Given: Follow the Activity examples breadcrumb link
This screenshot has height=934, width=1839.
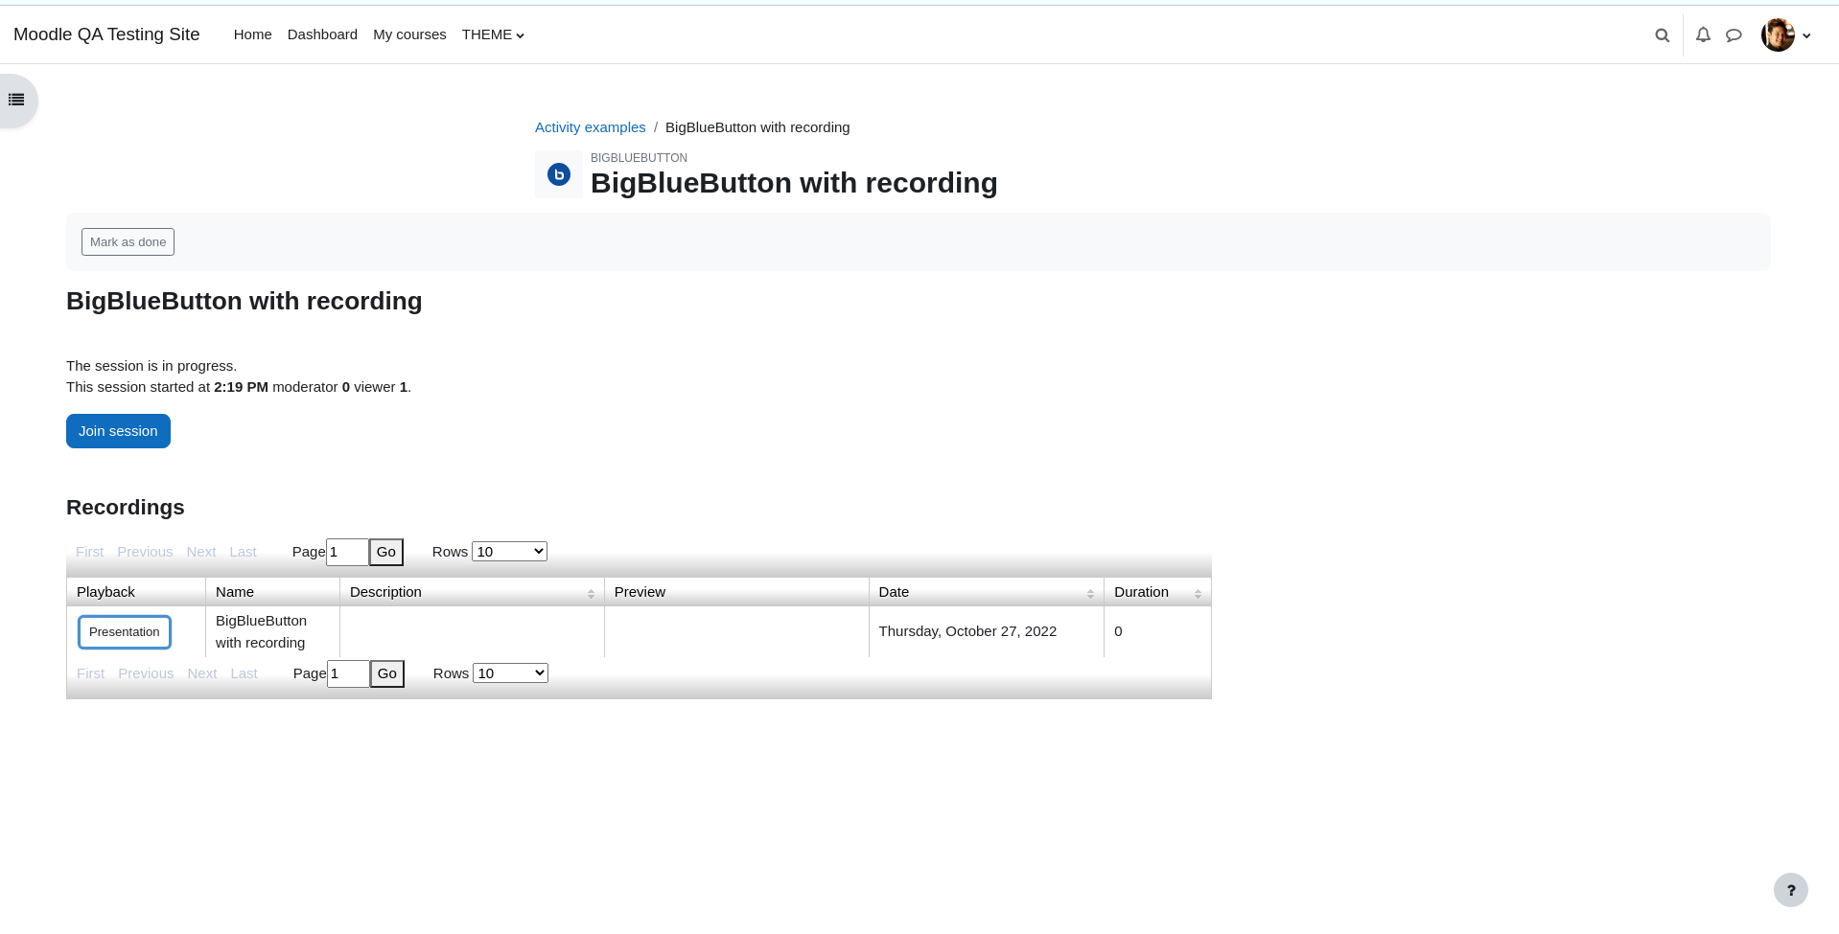Looking at the screenshot, I should coord(591,127).
